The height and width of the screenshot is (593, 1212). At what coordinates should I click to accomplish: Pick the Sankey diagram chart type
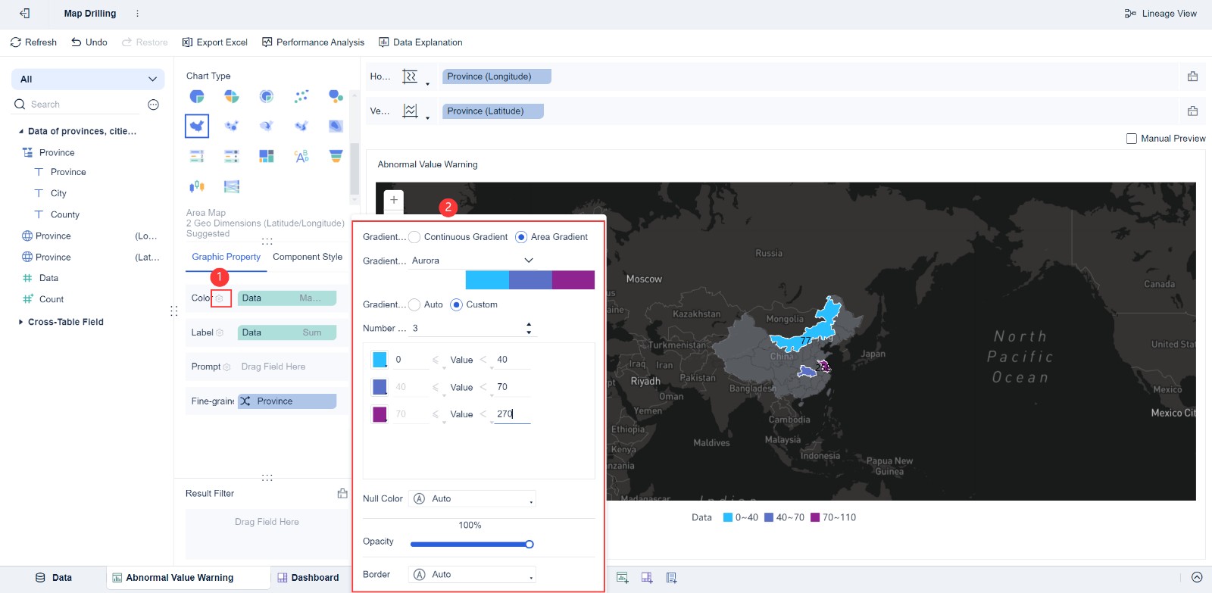232,186
